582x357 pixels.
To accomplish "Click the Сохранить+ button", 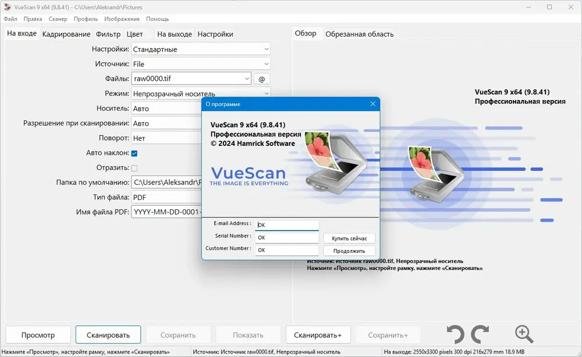I will 388,335.
